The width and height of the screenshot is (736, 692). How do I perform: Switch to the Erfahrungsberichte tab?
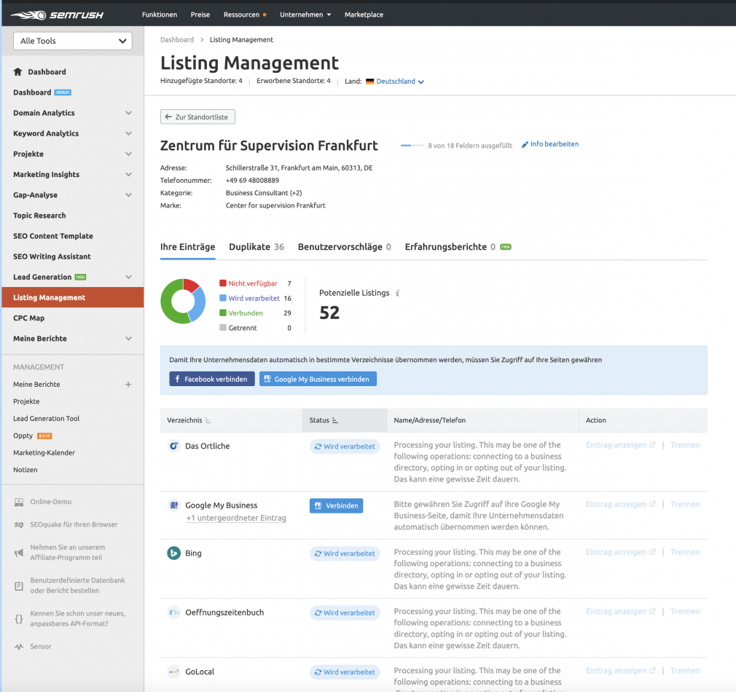pyautogui.click(x=458, y=247)
